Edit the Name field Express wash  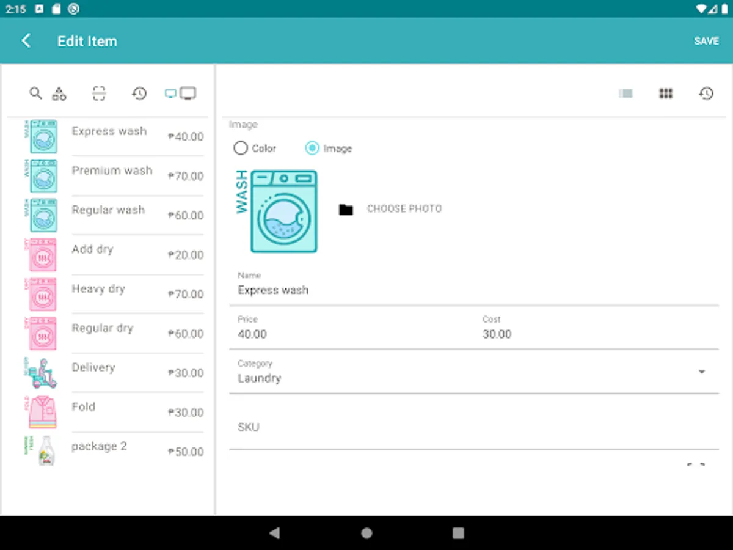pos(474,287)
